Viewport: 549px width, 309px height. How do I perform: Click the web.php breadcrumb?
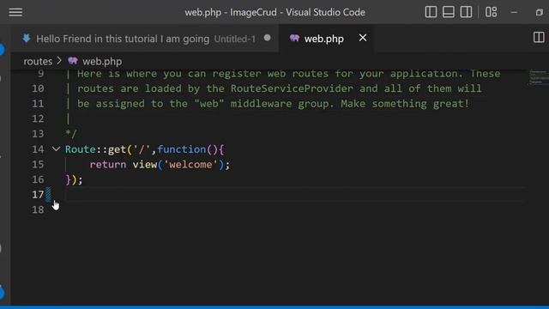102,61
